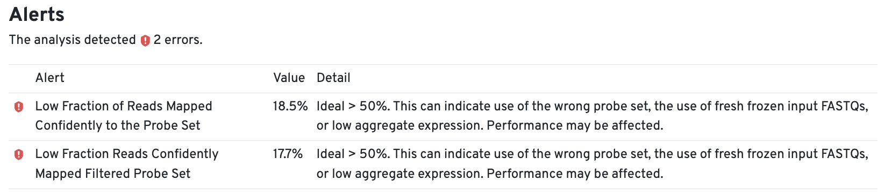Open the "Low Fraction Reads Confidently" alert name
This screenshot has height=195, width=885.
pyautogui.click(x=127, y=154)
